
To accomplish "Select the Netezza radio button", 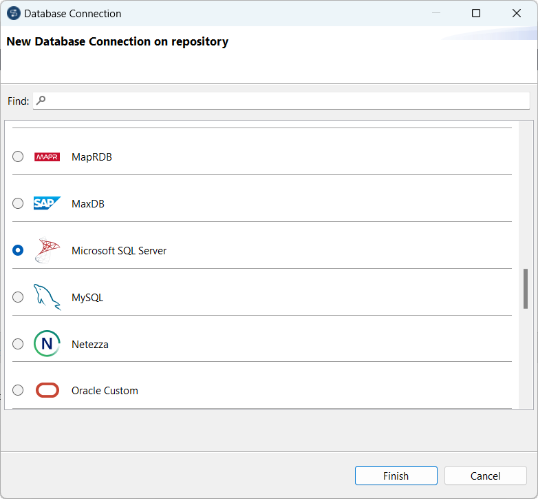I will pos(18,344).
